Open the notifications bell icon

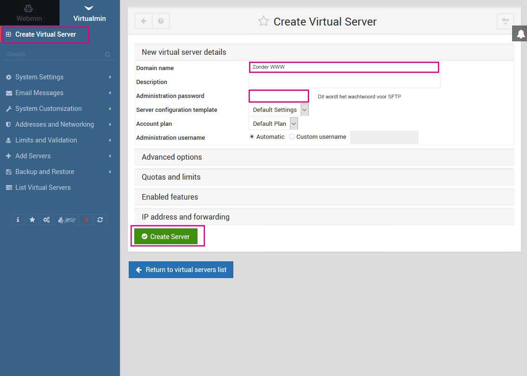point(520,34)
